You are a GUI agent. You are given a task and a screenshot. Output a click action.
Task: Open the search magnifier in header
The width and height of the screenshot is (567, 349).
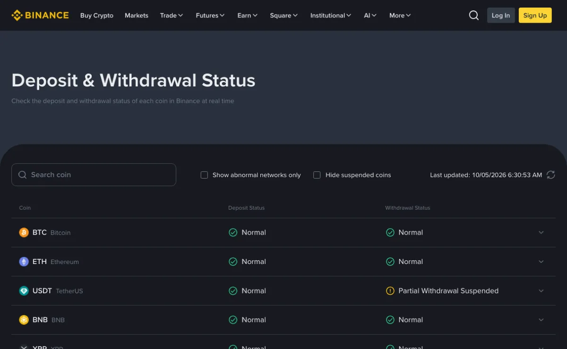tap(474, 15)
